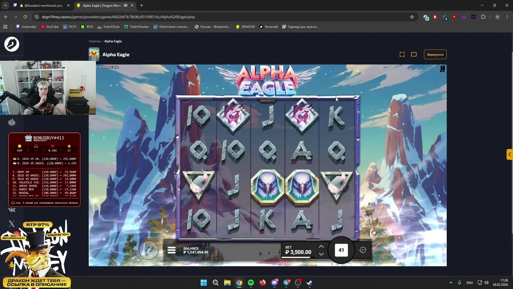Image resolution: width=513 pixels, height=289 pixels.
Task: Stop autoplay via the 41 counter button
Action: click(x=341, y=250)
